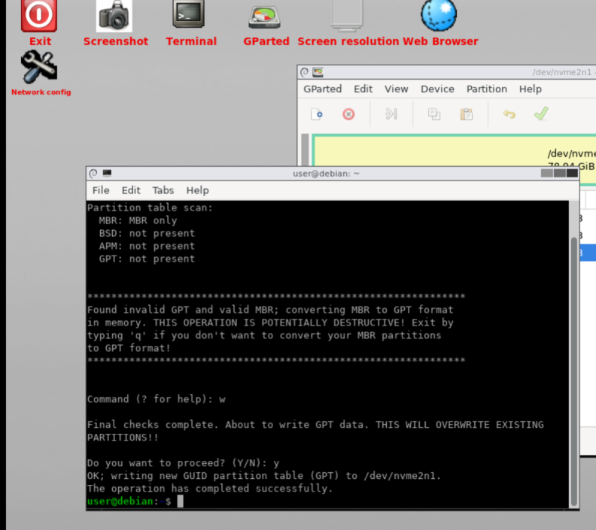Click the 'Command (? for help): w' line
Screen dimensions: 596x530
coord(157,399)
